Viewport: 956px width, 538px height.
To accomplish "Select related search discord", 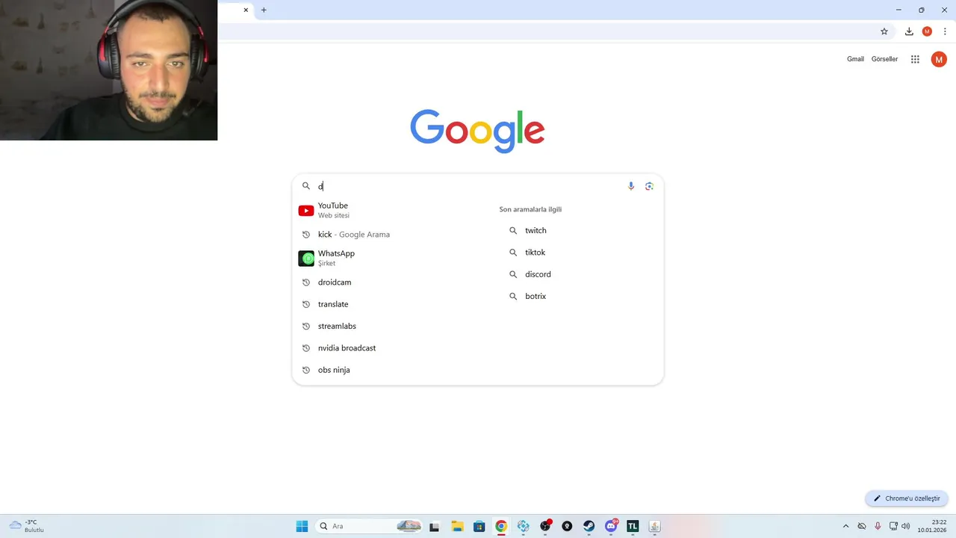I will (x=538, y=274).
